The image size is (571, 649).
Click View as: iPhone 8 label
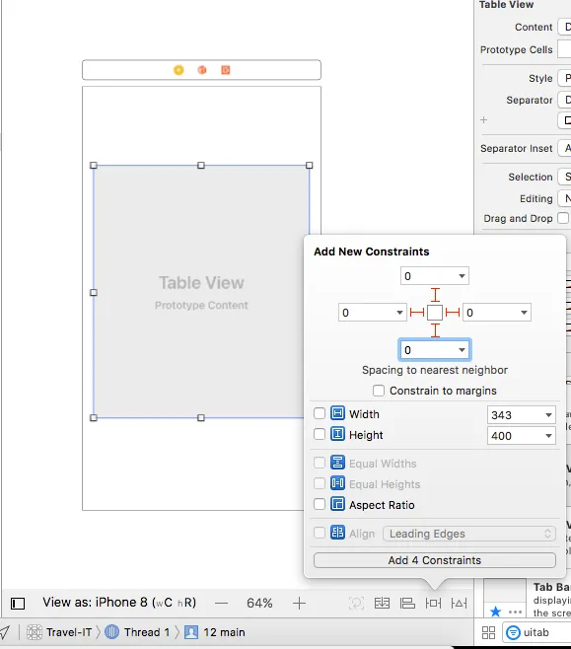point(119,603)
